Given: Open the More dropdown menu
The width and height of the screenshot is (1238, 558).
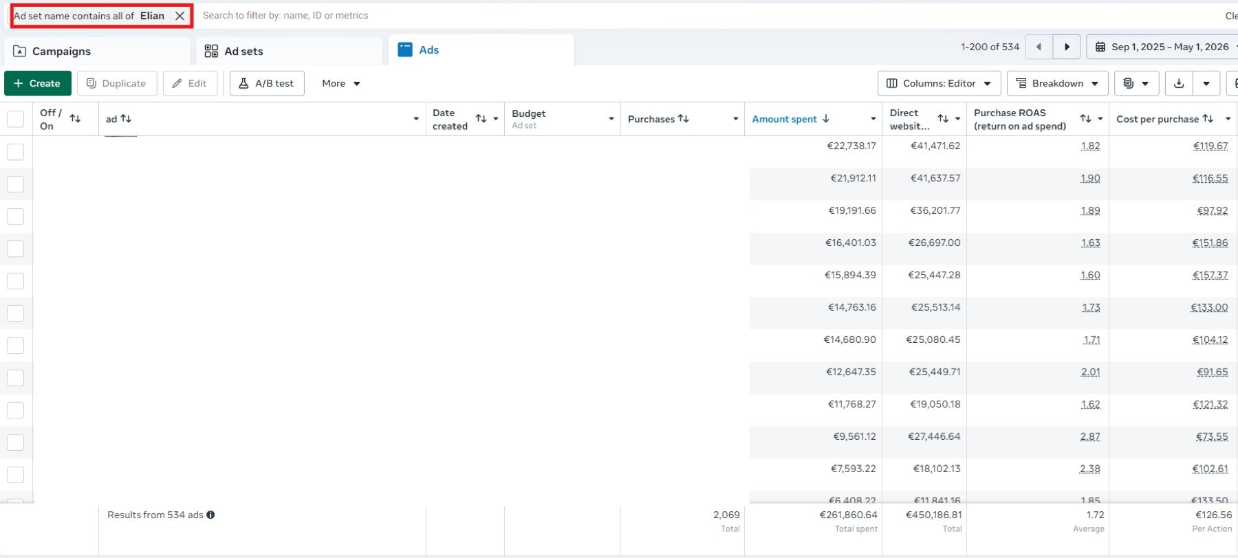Looking at the screenshot, I should click(341, 83).
